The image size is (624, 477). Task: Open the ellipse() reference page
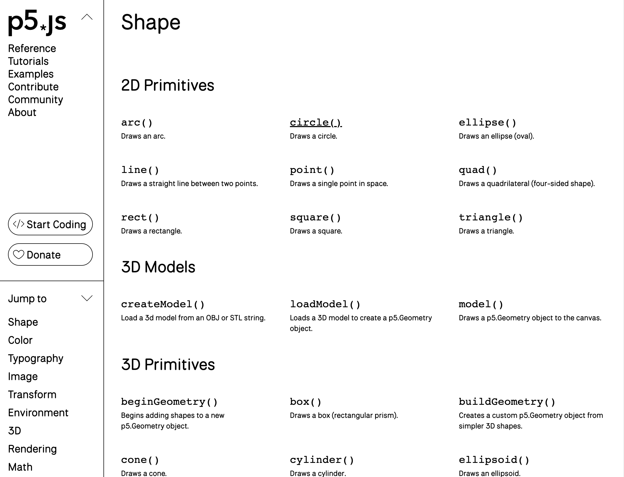(487, 122)
